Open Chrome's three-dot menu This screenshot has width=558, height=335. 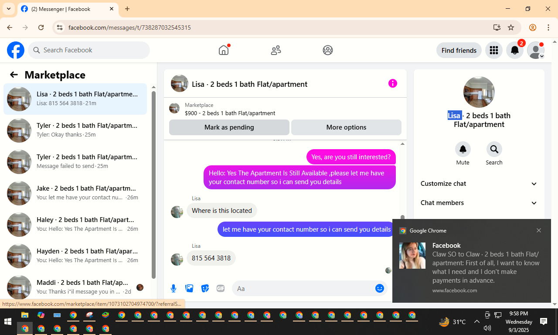548,27
